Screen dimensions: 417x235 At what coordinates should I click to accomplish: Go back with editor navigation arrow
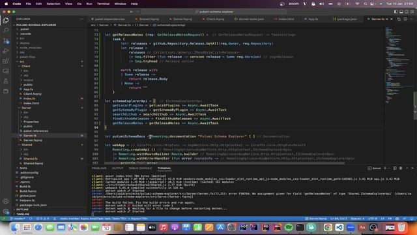click(x=132, y=12)
